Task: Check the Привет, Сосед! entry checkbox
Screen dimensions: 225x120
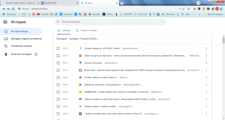Action: coord(58,99)
